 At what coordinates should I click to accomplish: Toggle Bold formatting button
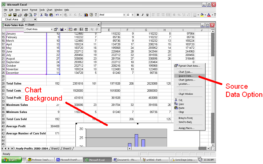138,15
